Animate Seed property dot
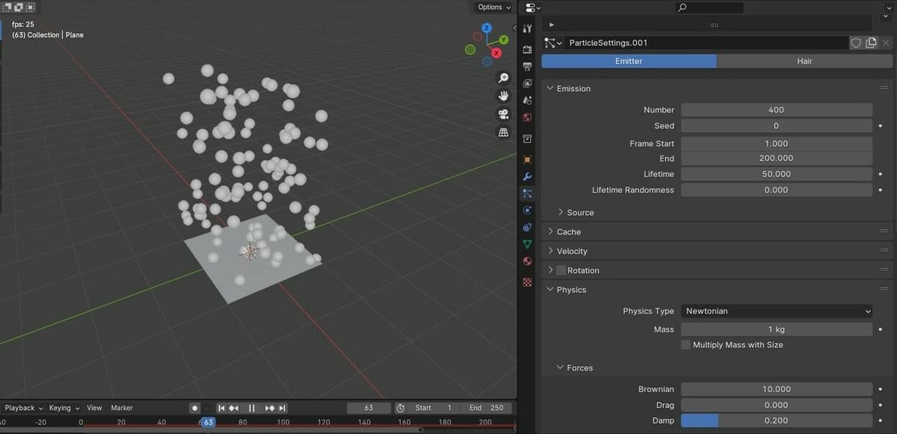 (881, 126)
